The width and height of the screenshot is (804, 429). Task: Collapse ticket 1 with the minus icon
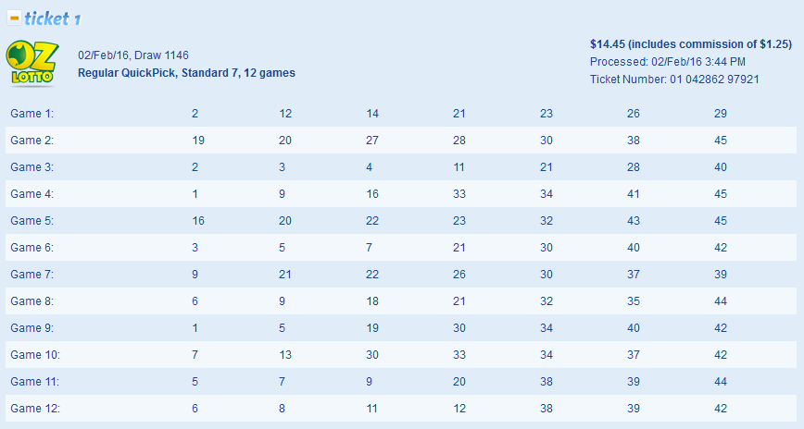(x=14, y=18)
